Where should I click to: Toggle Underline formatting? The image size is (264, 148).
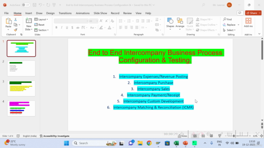pyautogui.click(x=67, y=28)
